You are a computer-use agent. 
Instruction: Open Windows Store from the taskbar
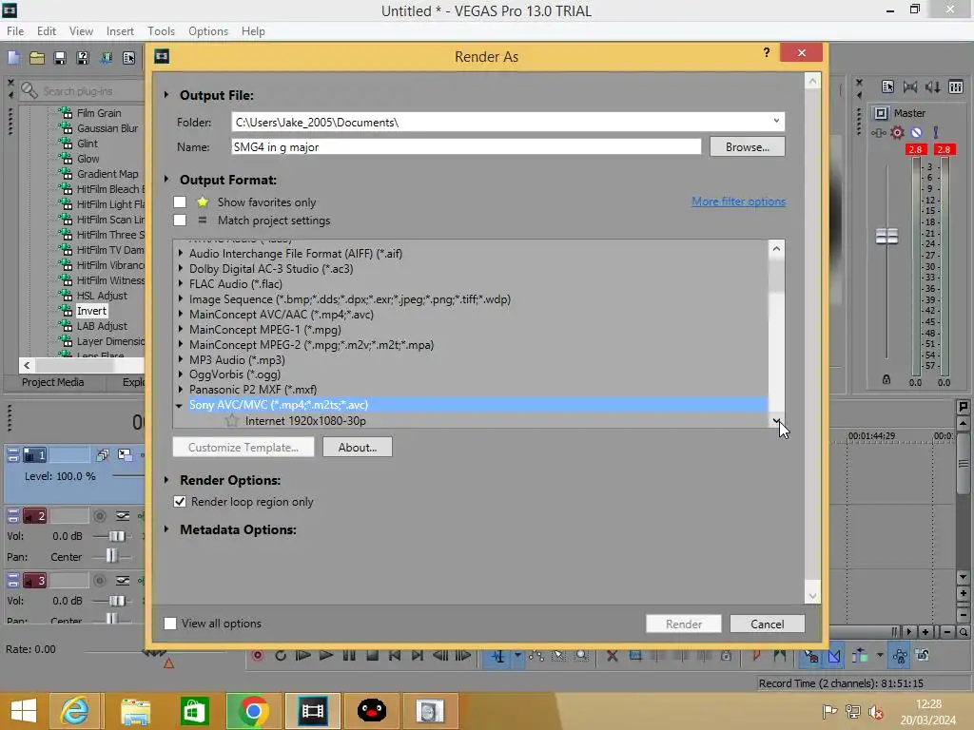click(x=194, y=711)
